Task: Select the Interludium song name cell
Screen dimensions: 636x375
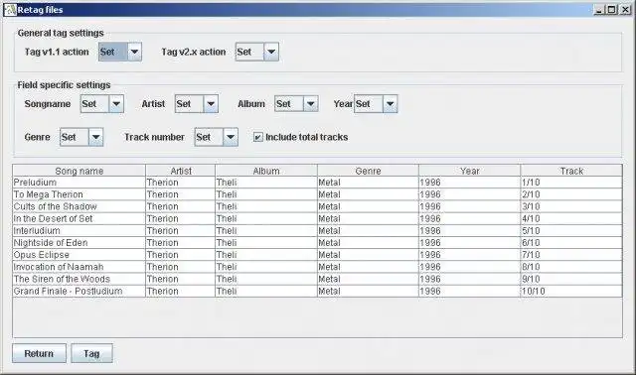Action: (79, 231)
